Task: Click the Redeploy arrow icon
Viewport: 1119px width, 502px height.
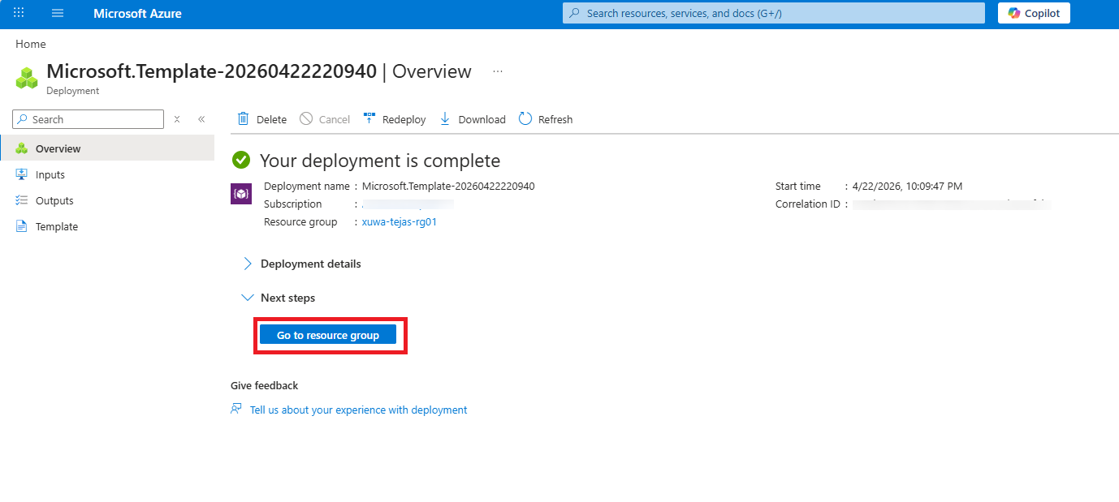Action: click(x=369, y=119)
